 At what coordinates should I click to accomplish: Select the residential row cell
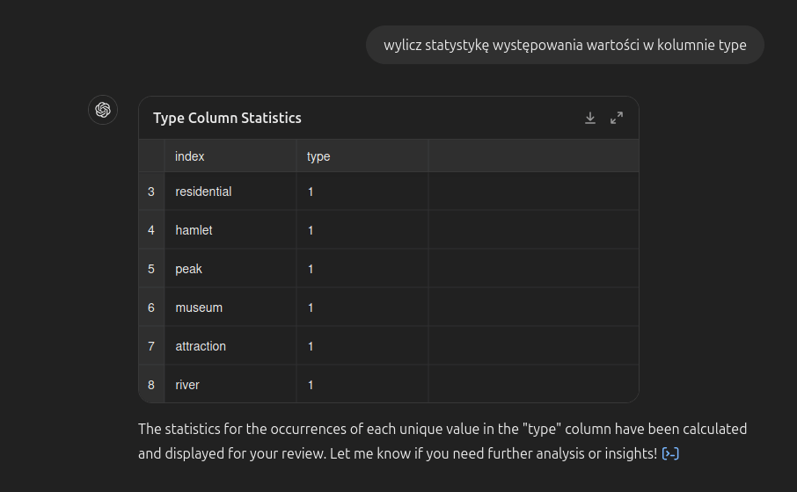230,192
